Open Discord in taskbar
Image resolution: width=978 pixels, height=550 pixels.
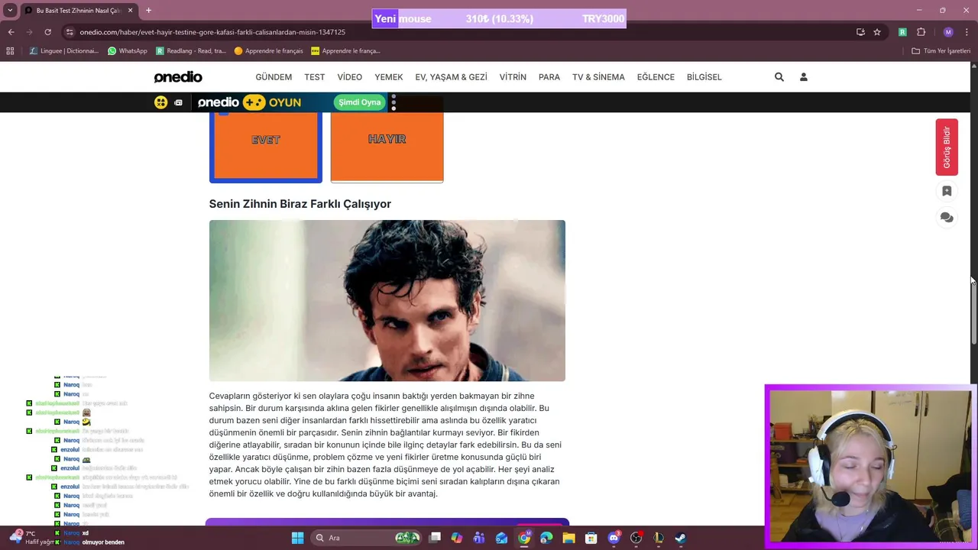(x=614, y=538)
